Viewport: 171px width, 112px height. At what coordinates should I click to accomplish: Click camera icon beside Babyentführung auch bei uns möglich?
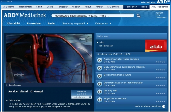pyautogui.click(x=100, y=68)
